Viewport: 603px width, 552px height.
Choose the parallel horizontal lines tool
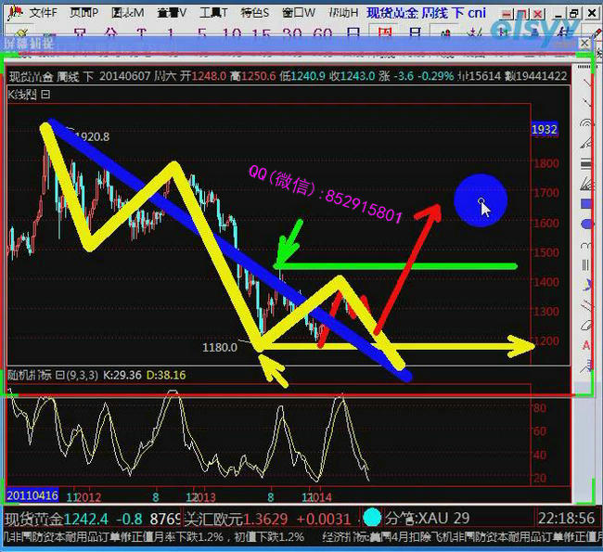point(586,164)
